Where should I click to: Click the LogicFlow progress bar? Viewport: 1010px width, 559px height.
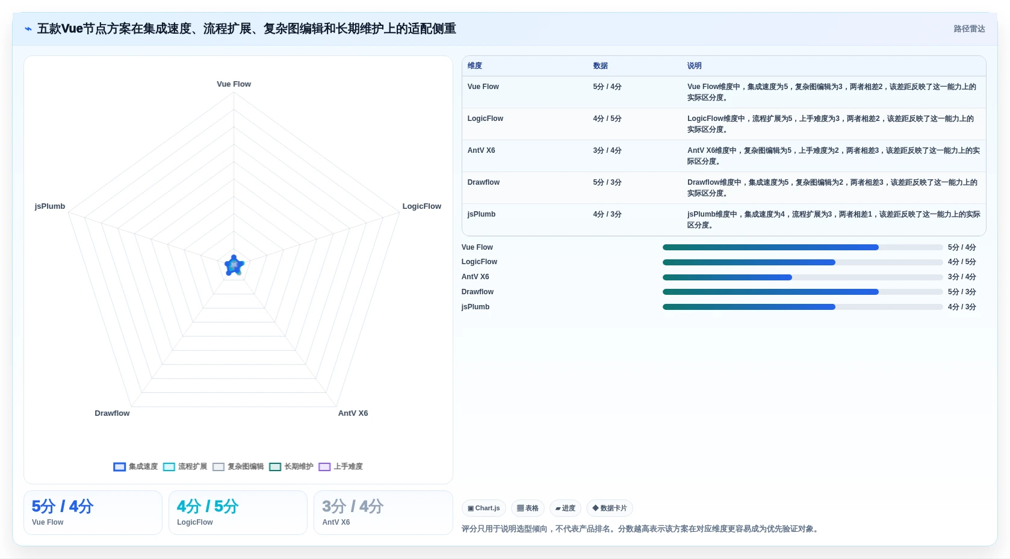(x=802, y=262)
